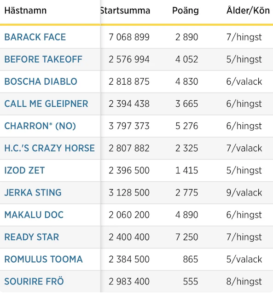The width and height of the screenshot is (273, 306).
Task: Open the CALL ME GLEIPNER horse link
Action: tap(46, 104)
